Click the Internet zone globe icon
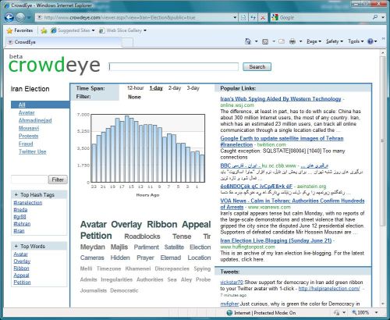Image resolution: width=390 pixels, height=320 pixels. point(229,313)
